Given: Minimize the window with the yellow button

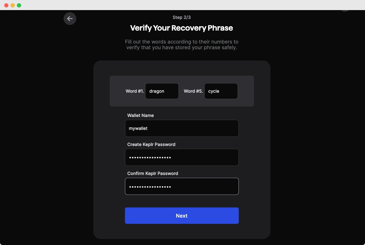Looking at the screenshot, I should coord(13,5).
